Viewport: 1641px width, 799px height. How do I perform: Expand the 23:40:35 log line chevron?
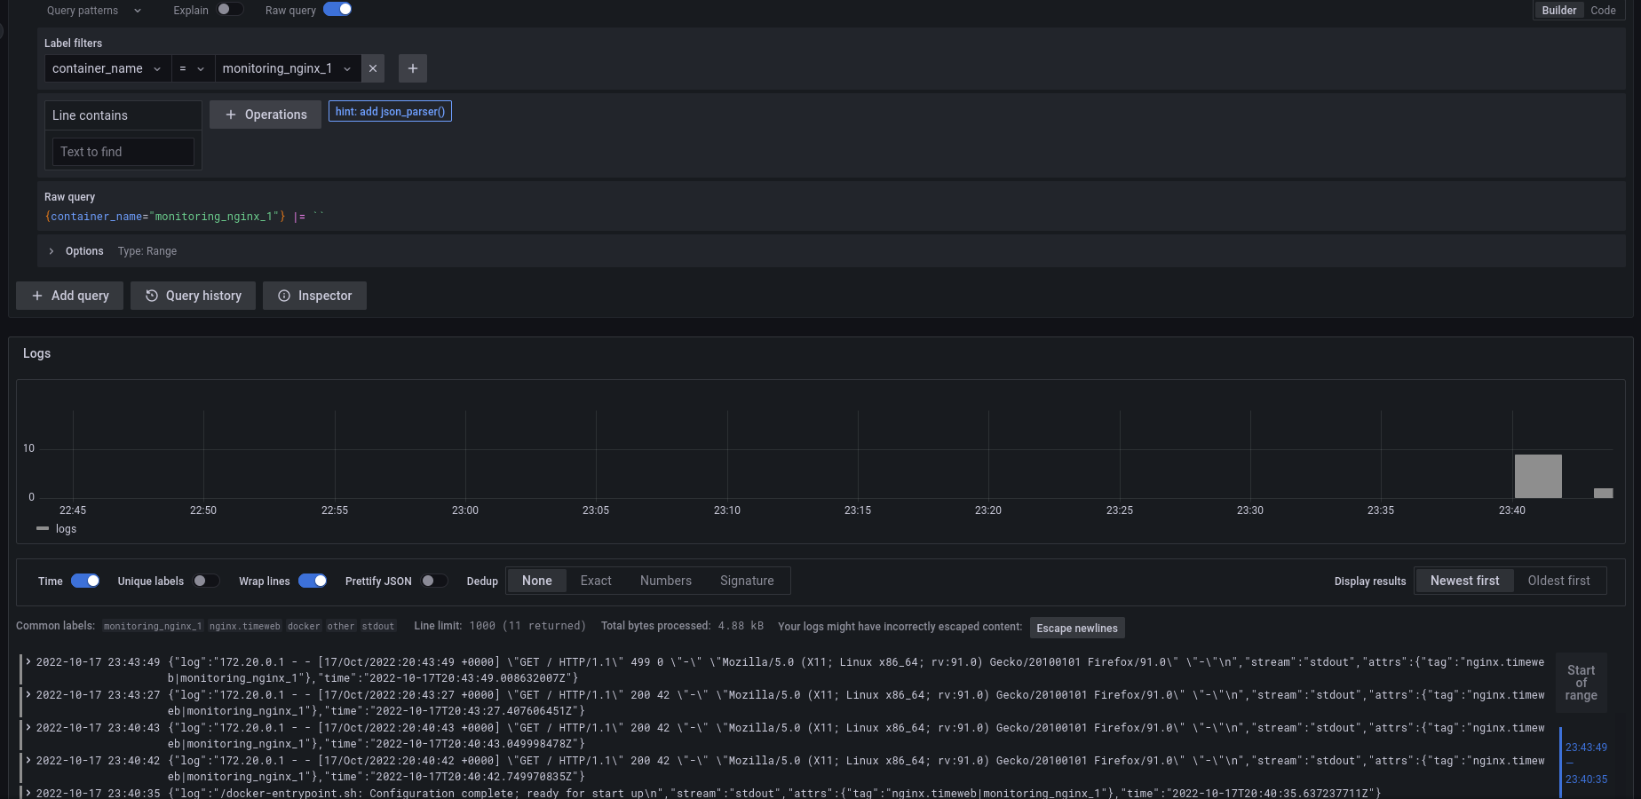pyautogui.click(x=28, y=793)
